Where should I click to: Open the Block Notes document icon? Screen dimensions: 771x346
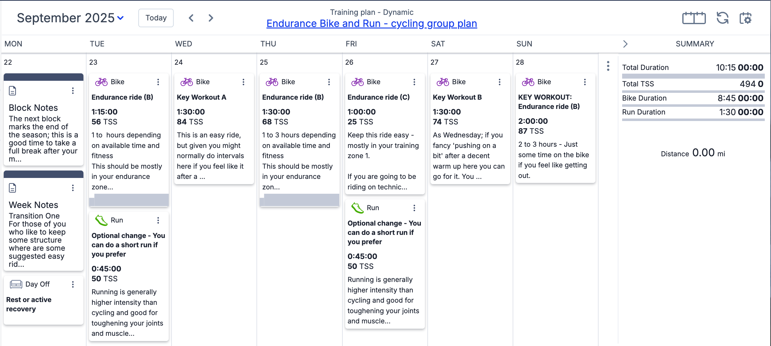[x=12, y=91]
